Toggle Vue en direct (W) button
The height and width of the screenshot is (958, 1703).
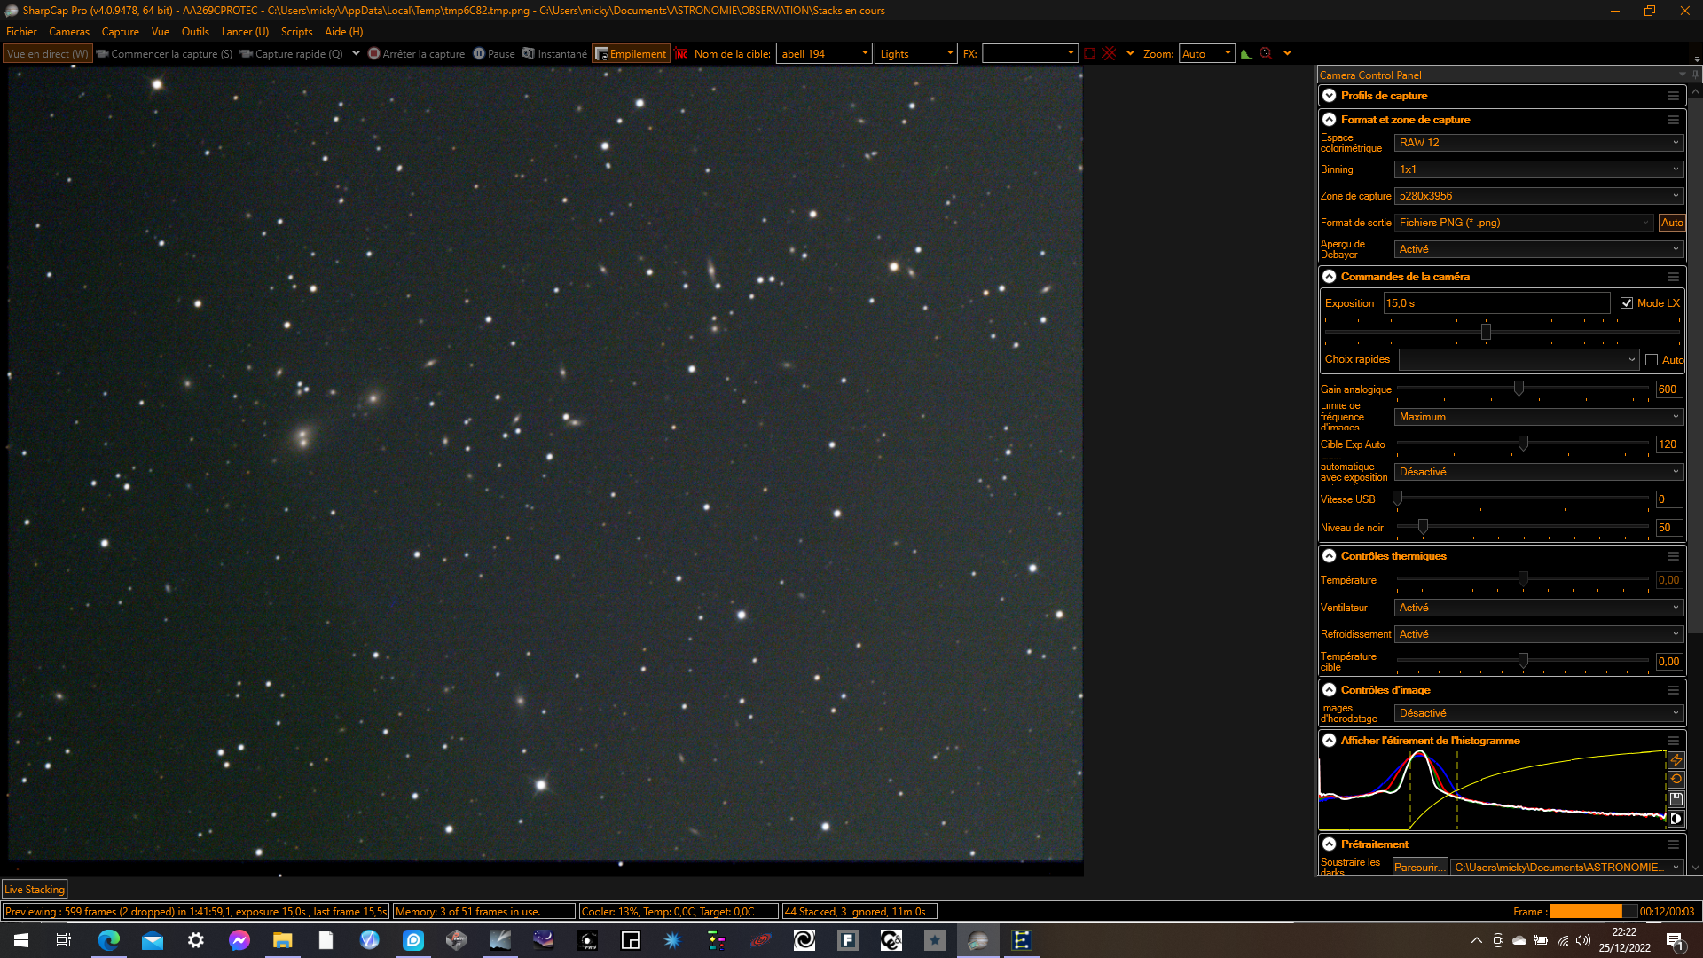point(48,54)
